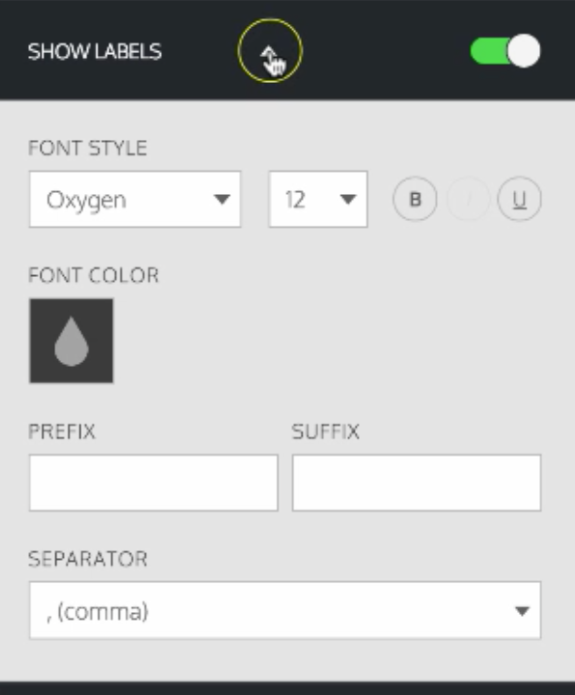The width and height of the screenshot is (575, 695).
Task: Click the FONT COLOR label
Action: (94, 275)
